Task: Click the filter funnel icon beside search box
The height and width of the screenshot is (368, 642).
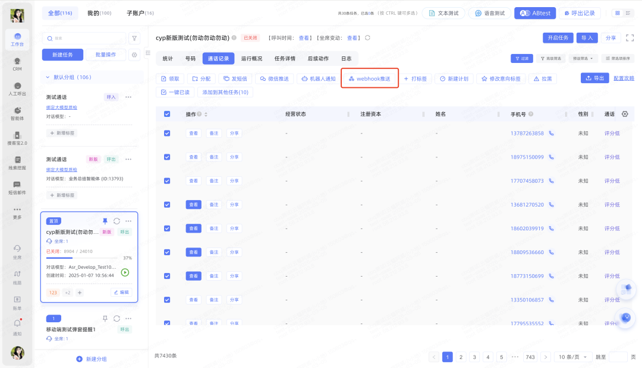Action: 135,38
